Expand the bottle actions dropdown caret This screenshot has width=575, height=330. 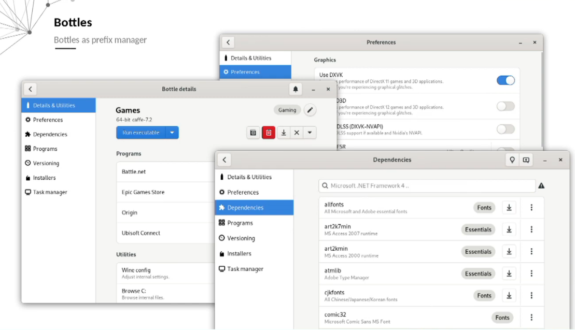click(310, 133)
